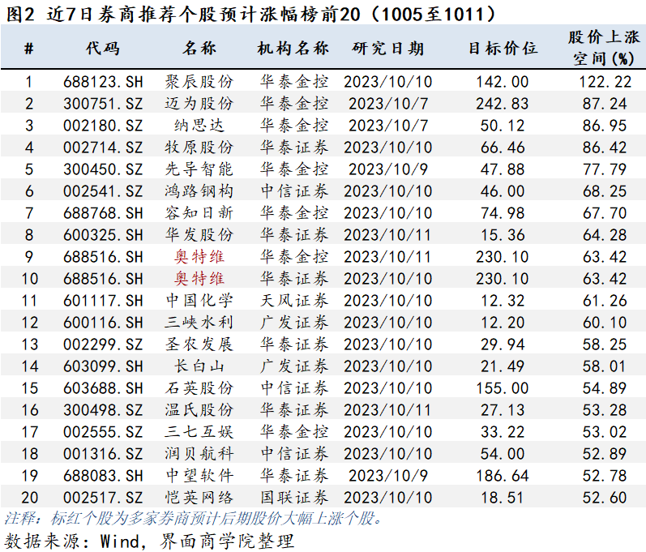
Task: Click the stock name 迈为股份
Action: coord(199,104)
